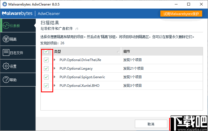Open the Help (帮助) sidebar tab
This screenshot has height=131, width=208.
(x=18, y=80)
